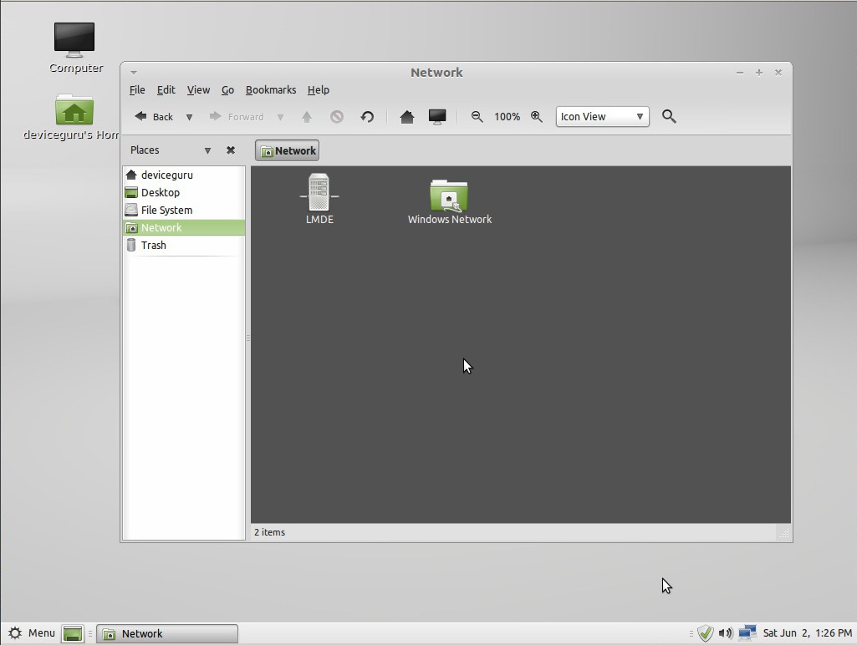This screenshot has width=857, height=645.
Task: Click the Forward navigation button
Action: coord(236,116)
